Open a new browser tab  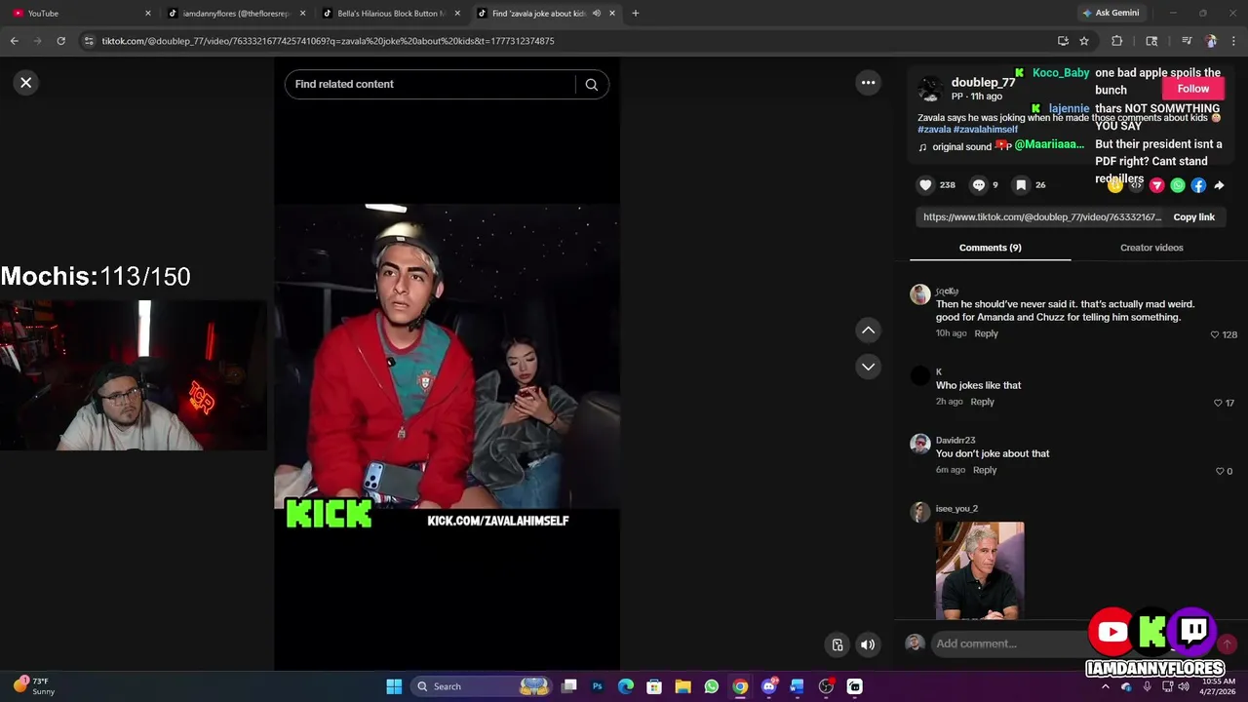pos(635,14)
